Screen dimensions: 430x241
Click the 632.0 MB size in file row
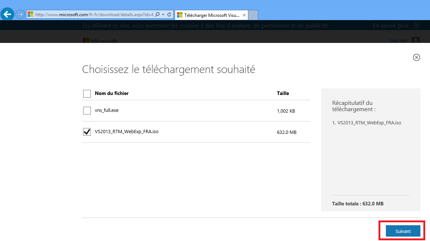[x=287, y=132]
